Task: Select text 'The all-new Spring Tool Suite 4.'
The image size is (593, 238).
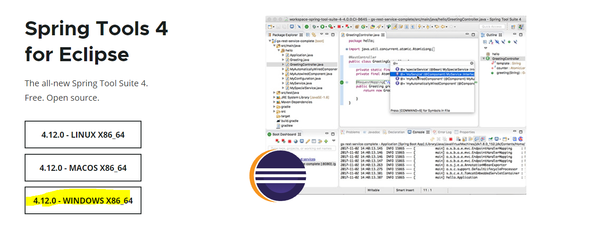Action: point(86,83)
